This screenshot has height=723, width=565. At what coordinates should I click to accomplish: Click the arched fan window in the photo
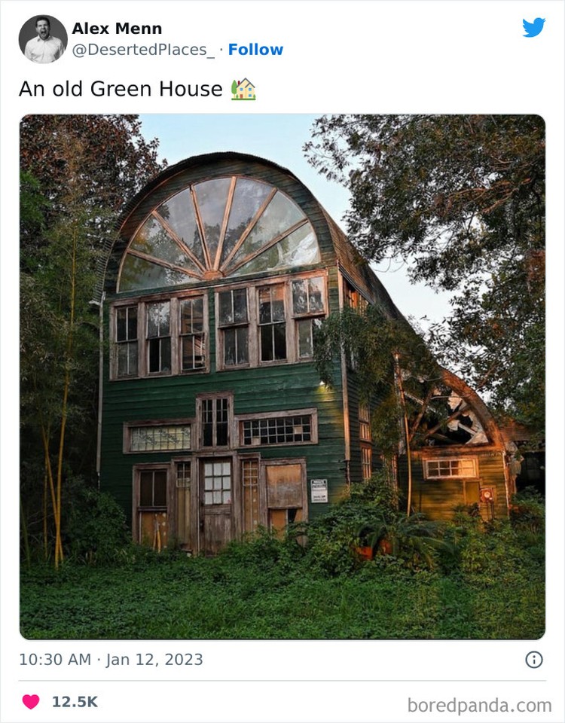(218, 233)
